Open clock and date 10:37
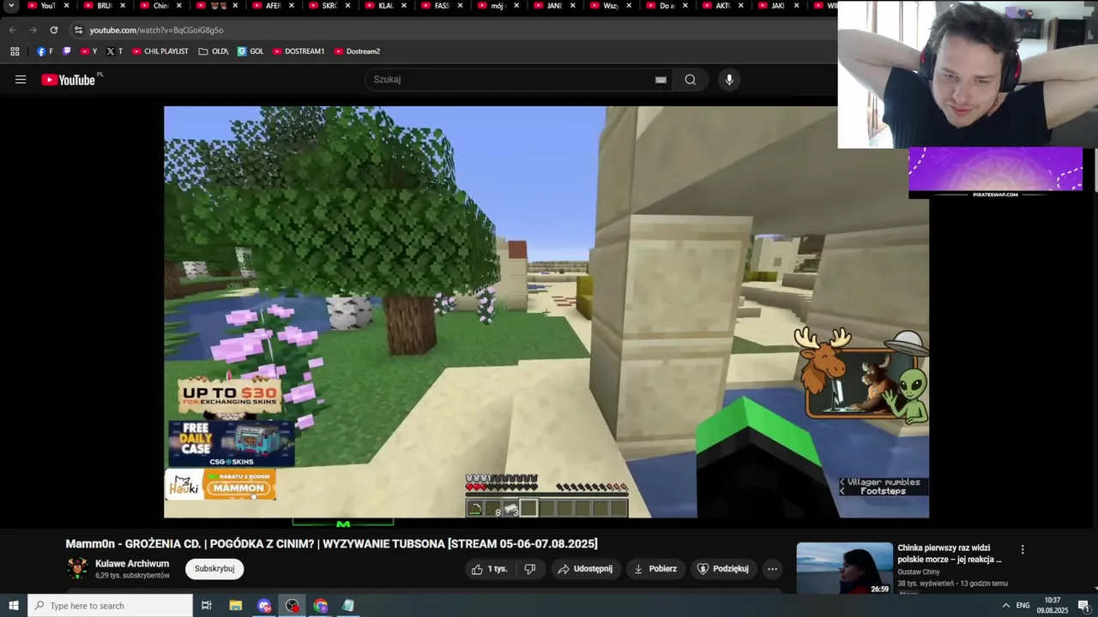 click(1052, 606)
